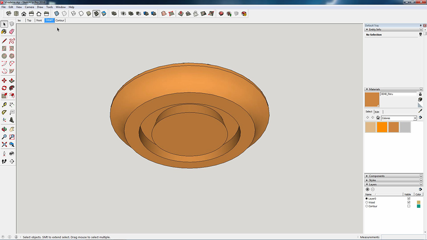The image size is (427, 240).
Task: Edit the material name field 0040_Peru
Action: tap(398, 94)
